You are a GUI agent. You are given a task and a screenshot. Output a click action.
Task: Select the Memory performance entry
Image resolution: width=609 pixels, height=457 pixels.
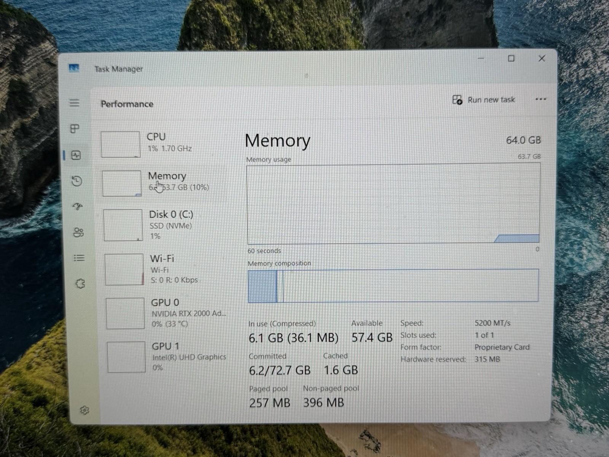[x=166, y=183]
